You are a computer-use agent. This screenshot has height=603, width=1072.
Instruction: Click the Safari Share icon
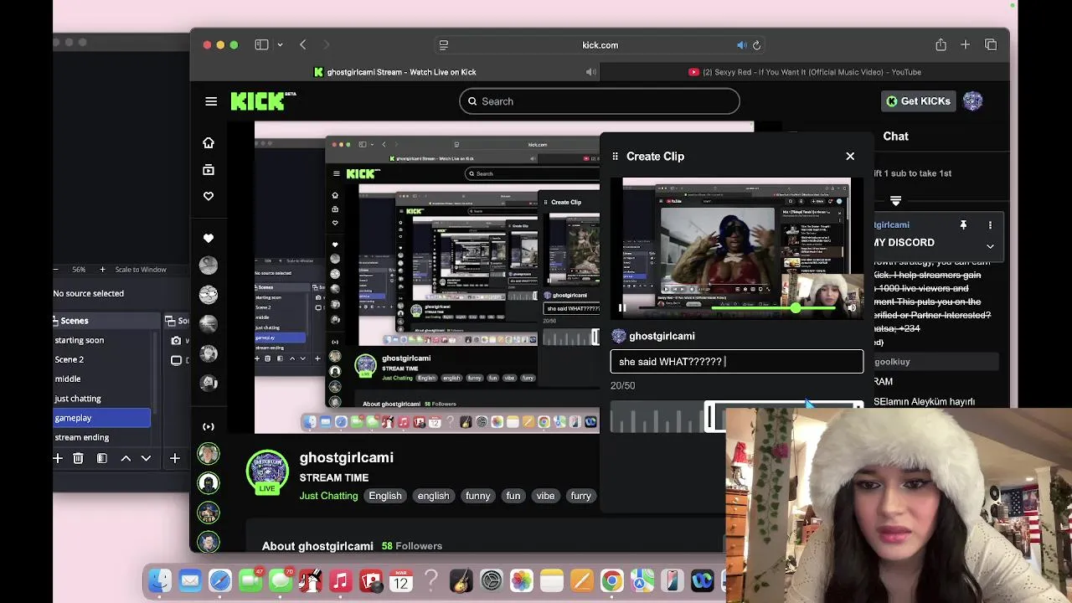[941, 44]
